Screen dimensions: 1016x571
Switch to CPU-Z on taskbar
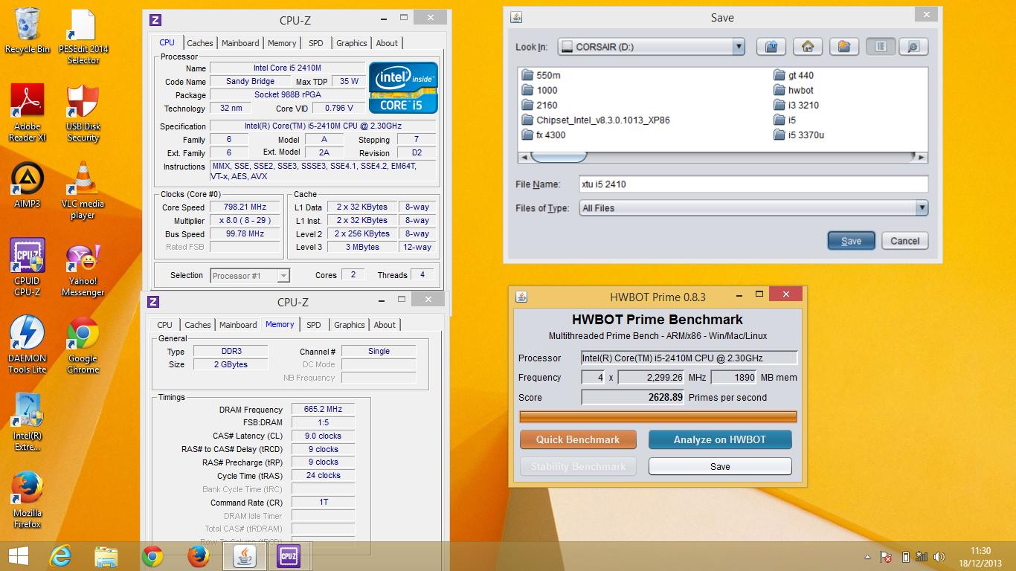click(288, 556)
